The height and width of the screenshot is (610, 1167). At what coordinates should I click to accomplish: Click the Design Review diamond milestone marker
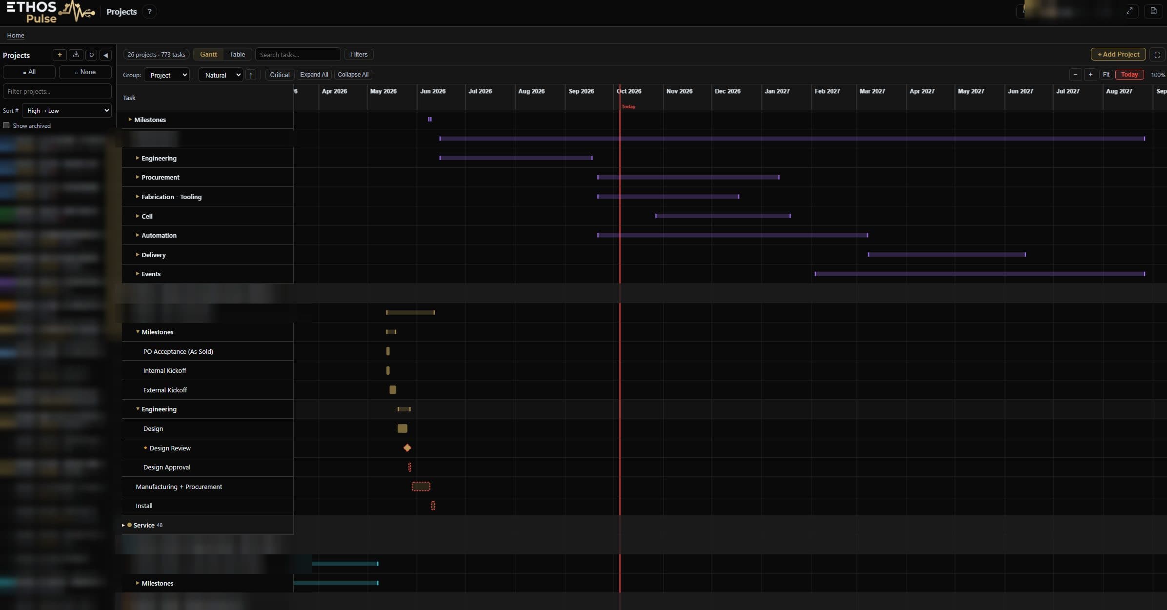(407, 447)
